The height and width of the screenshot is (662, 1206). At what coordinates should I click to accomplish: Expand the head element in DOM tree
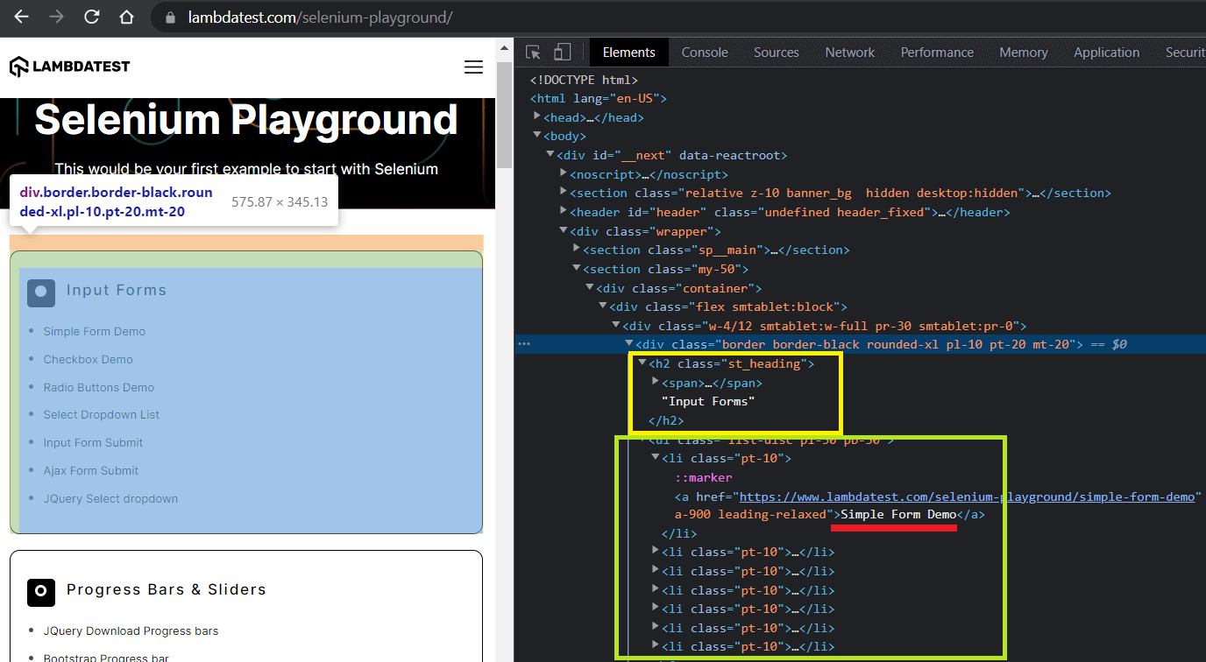click(x=537, y=116)
